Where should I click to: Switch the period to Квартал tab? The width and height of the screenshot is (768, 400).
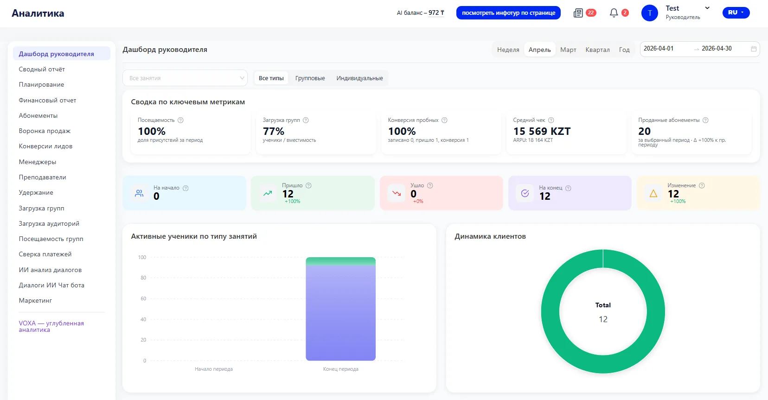click(x=597, y=50)
